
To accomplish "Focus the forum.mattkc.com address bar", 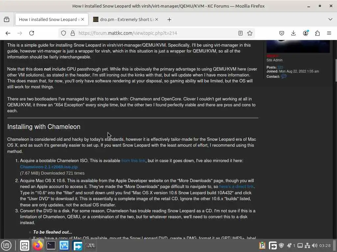I will coord(157,33).
